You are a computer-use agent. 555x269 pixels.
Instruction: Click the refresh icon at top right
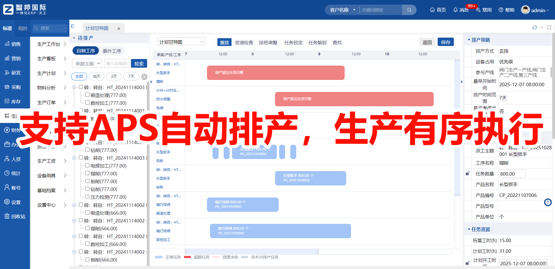tap(535, 27)
